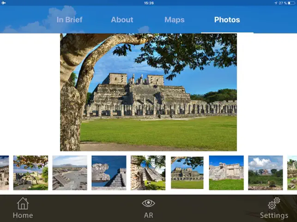Tap the large Temple of Warriors photo

point(149,92)
